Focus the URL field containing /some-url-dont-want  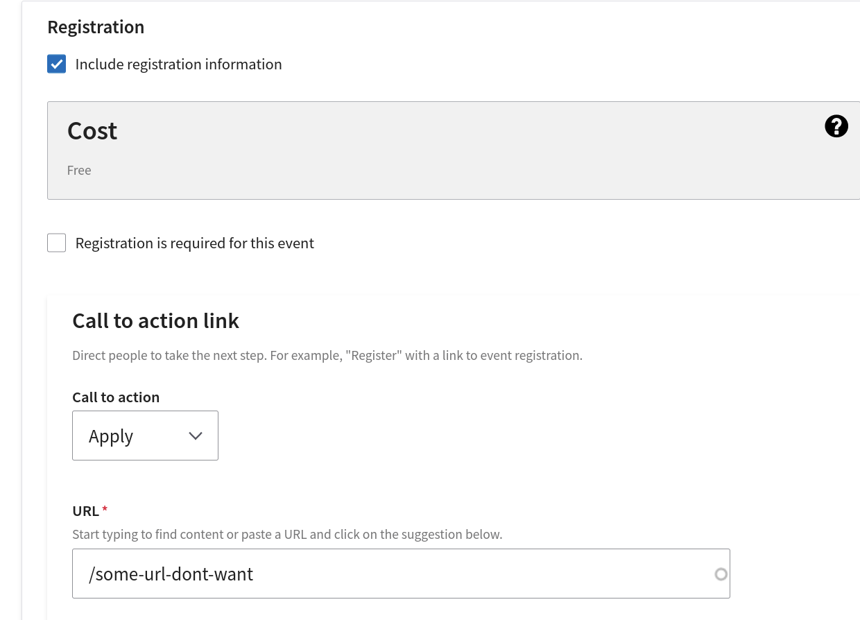pos(401,574)
